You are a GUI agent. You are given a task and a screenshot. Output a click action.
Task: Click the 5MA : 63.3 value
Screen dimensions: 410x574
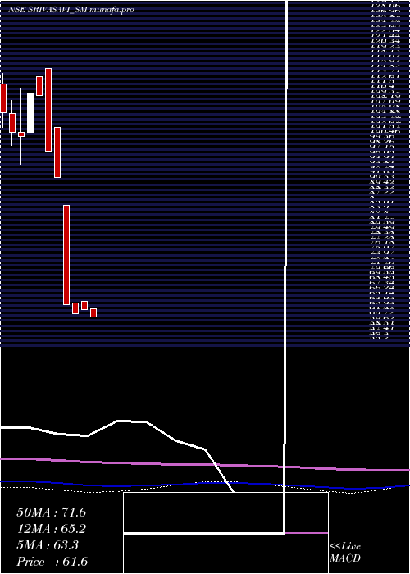click(x=48, y=545)
